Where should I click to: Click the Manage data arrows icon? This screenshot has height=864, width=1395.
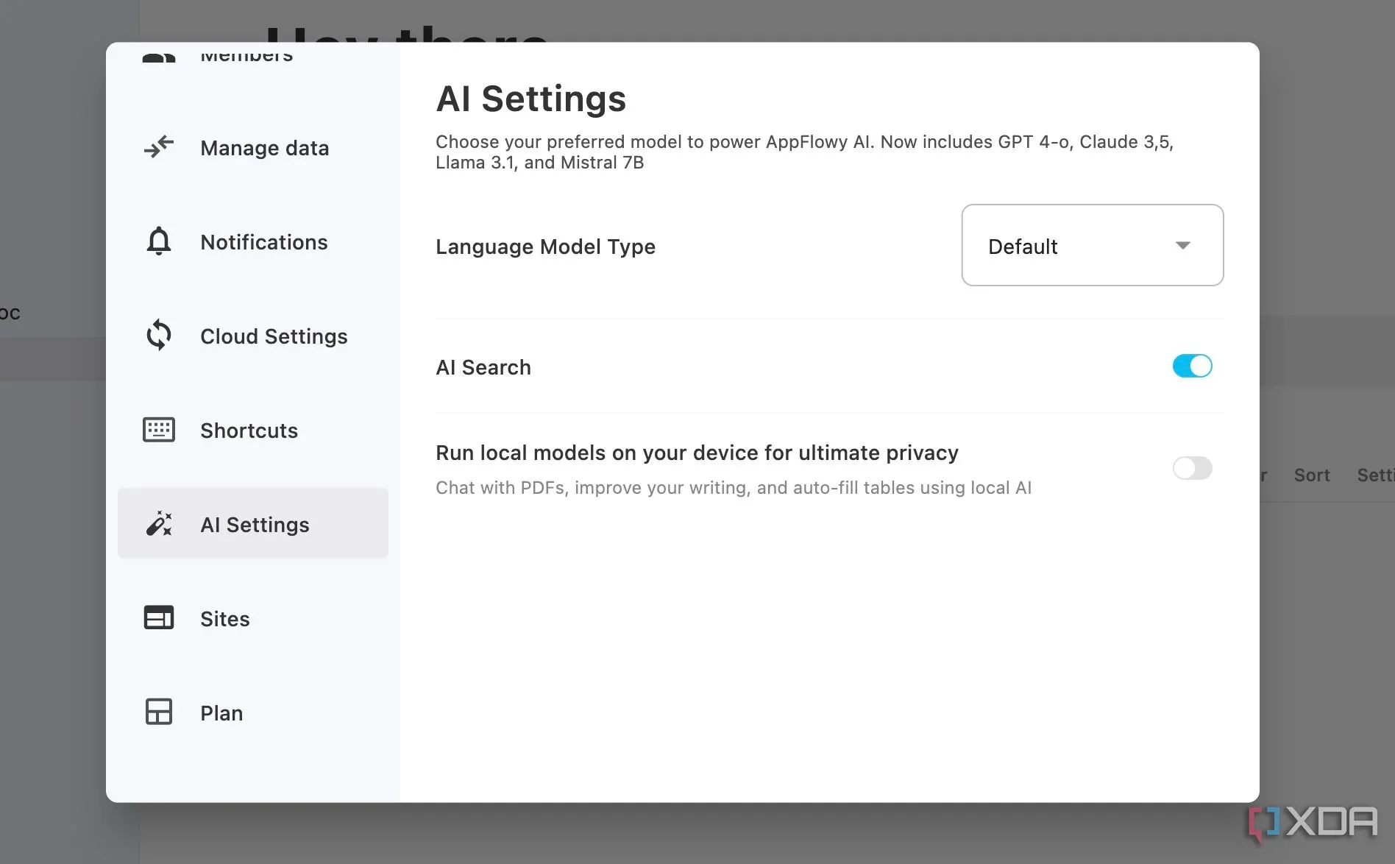[159, 147]
